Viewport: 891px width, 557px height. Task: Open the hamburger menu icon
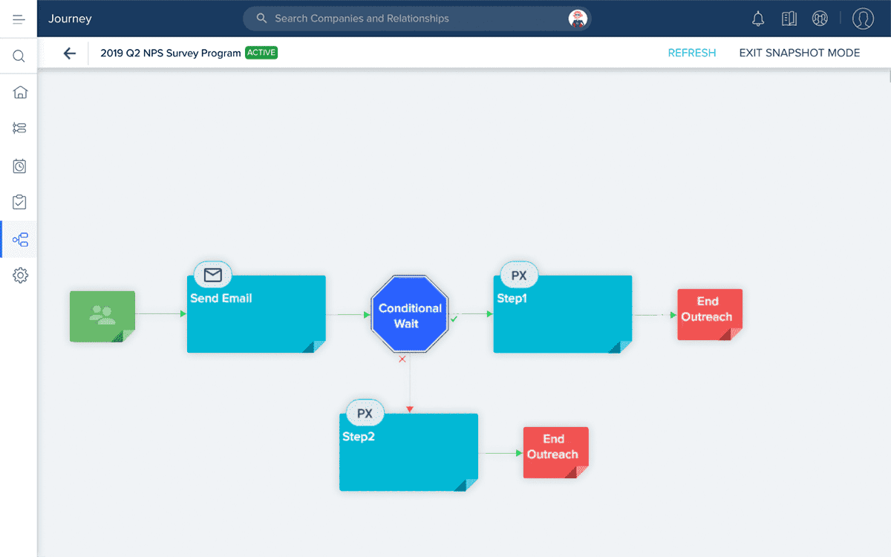click(19, 19)
